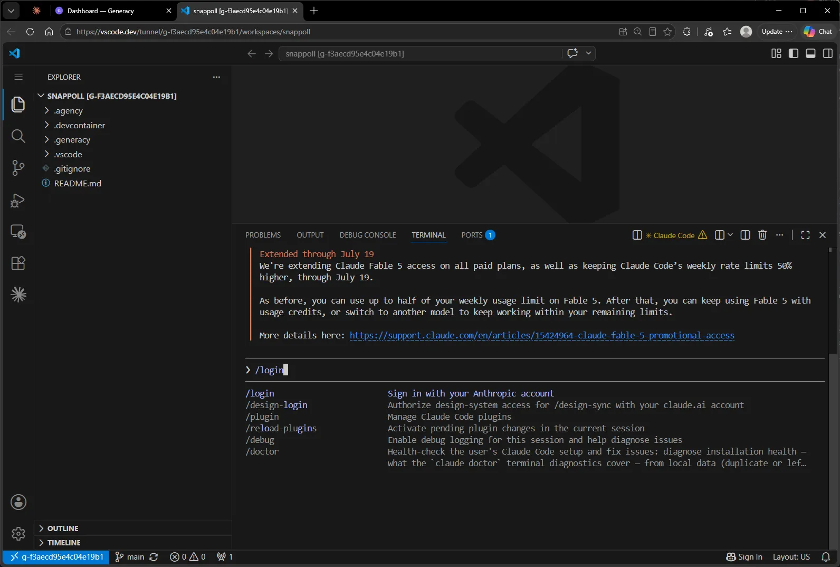The width and height of the screenshot is (840, 567).
Task: Open the Claude Fable 5 promotional access link
Action: tap(542, 335)
